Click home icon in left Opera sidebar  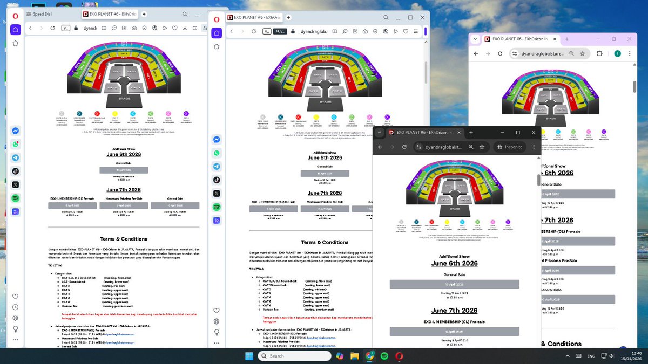[16, 29]
